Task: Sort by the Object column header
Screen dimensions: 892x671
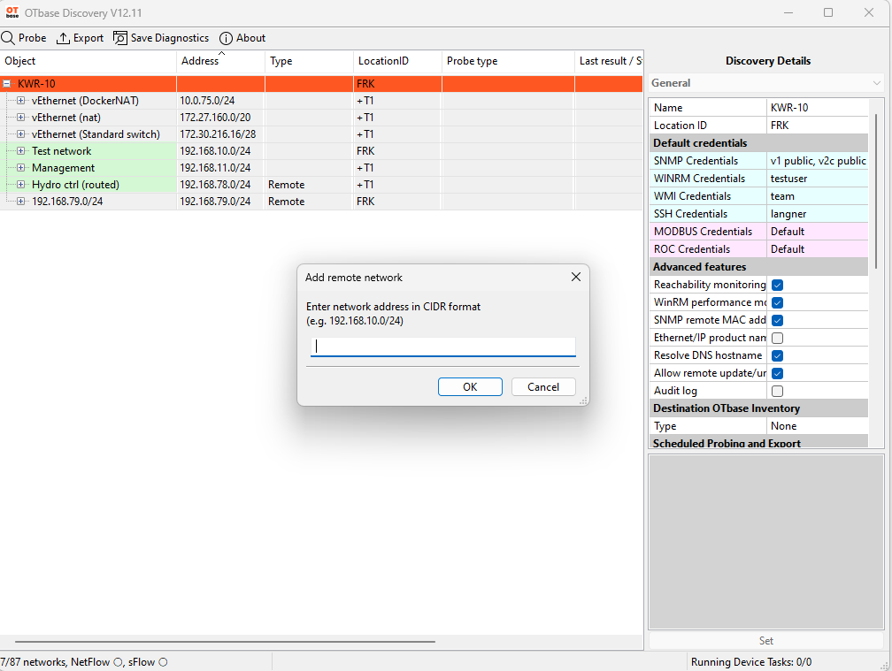Action: 88,61
